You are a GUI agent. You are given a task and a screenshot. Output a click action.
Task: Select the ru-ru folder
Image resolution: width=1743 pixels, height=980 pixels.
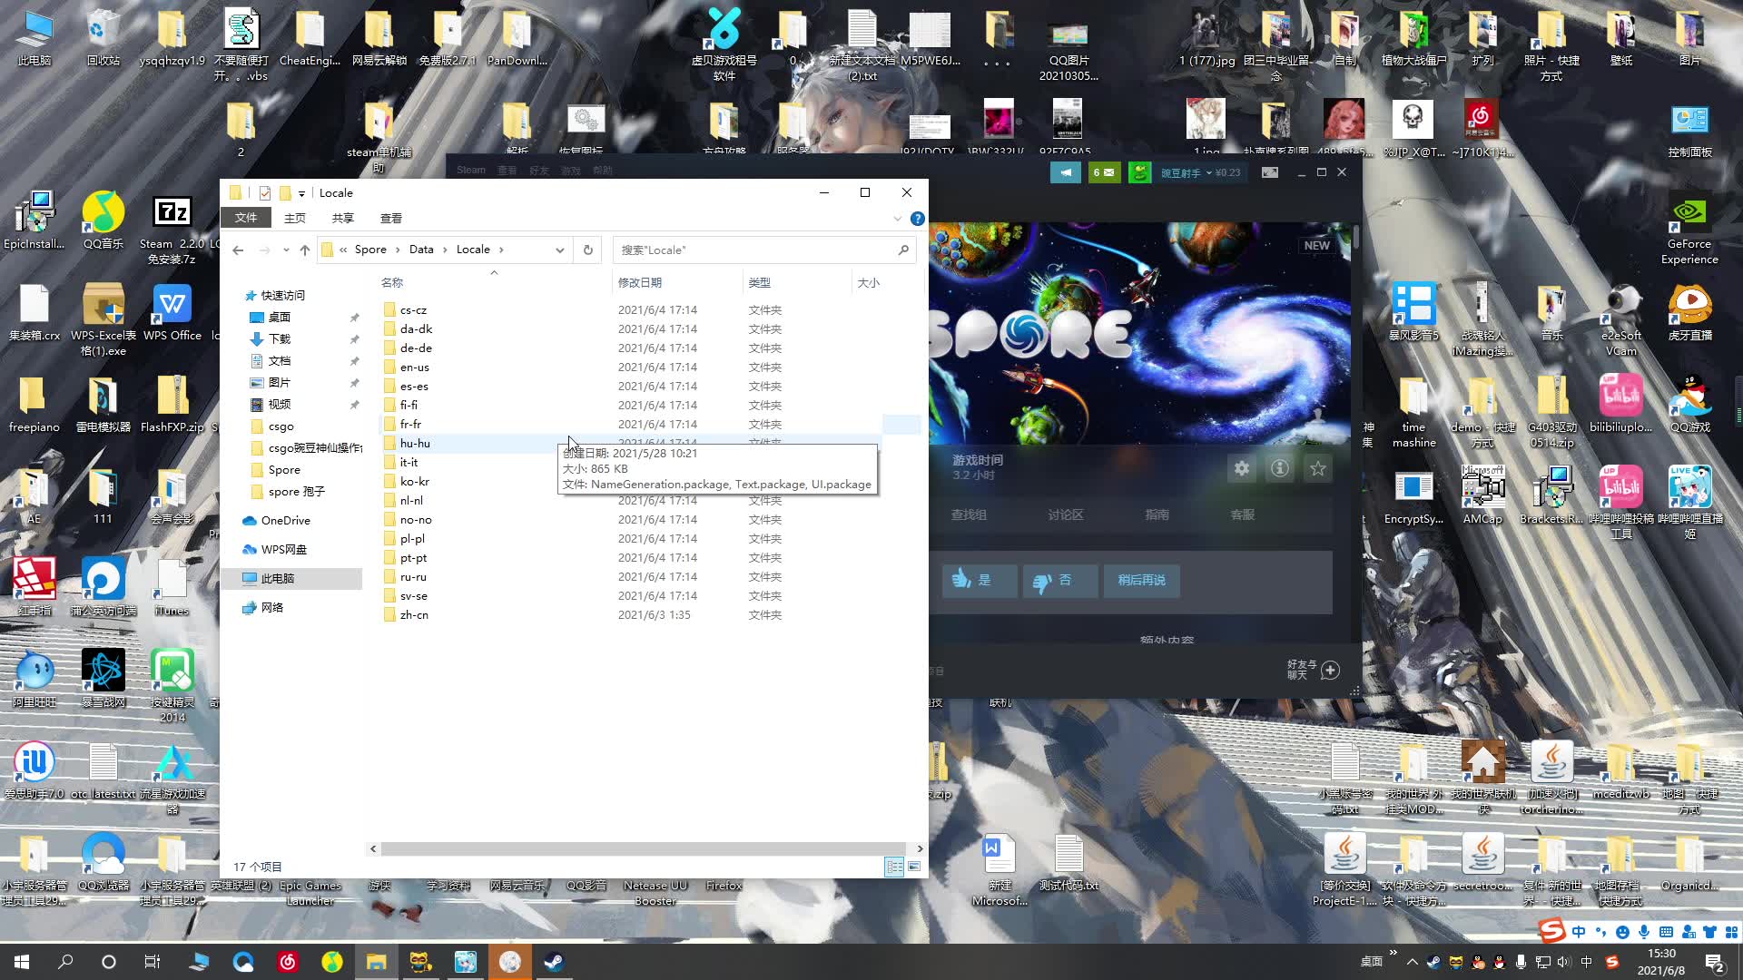(x=413, y=576)
